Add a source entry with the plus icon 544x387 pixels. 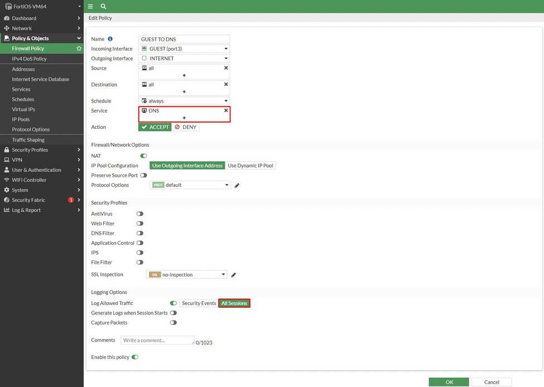(184, 75)
